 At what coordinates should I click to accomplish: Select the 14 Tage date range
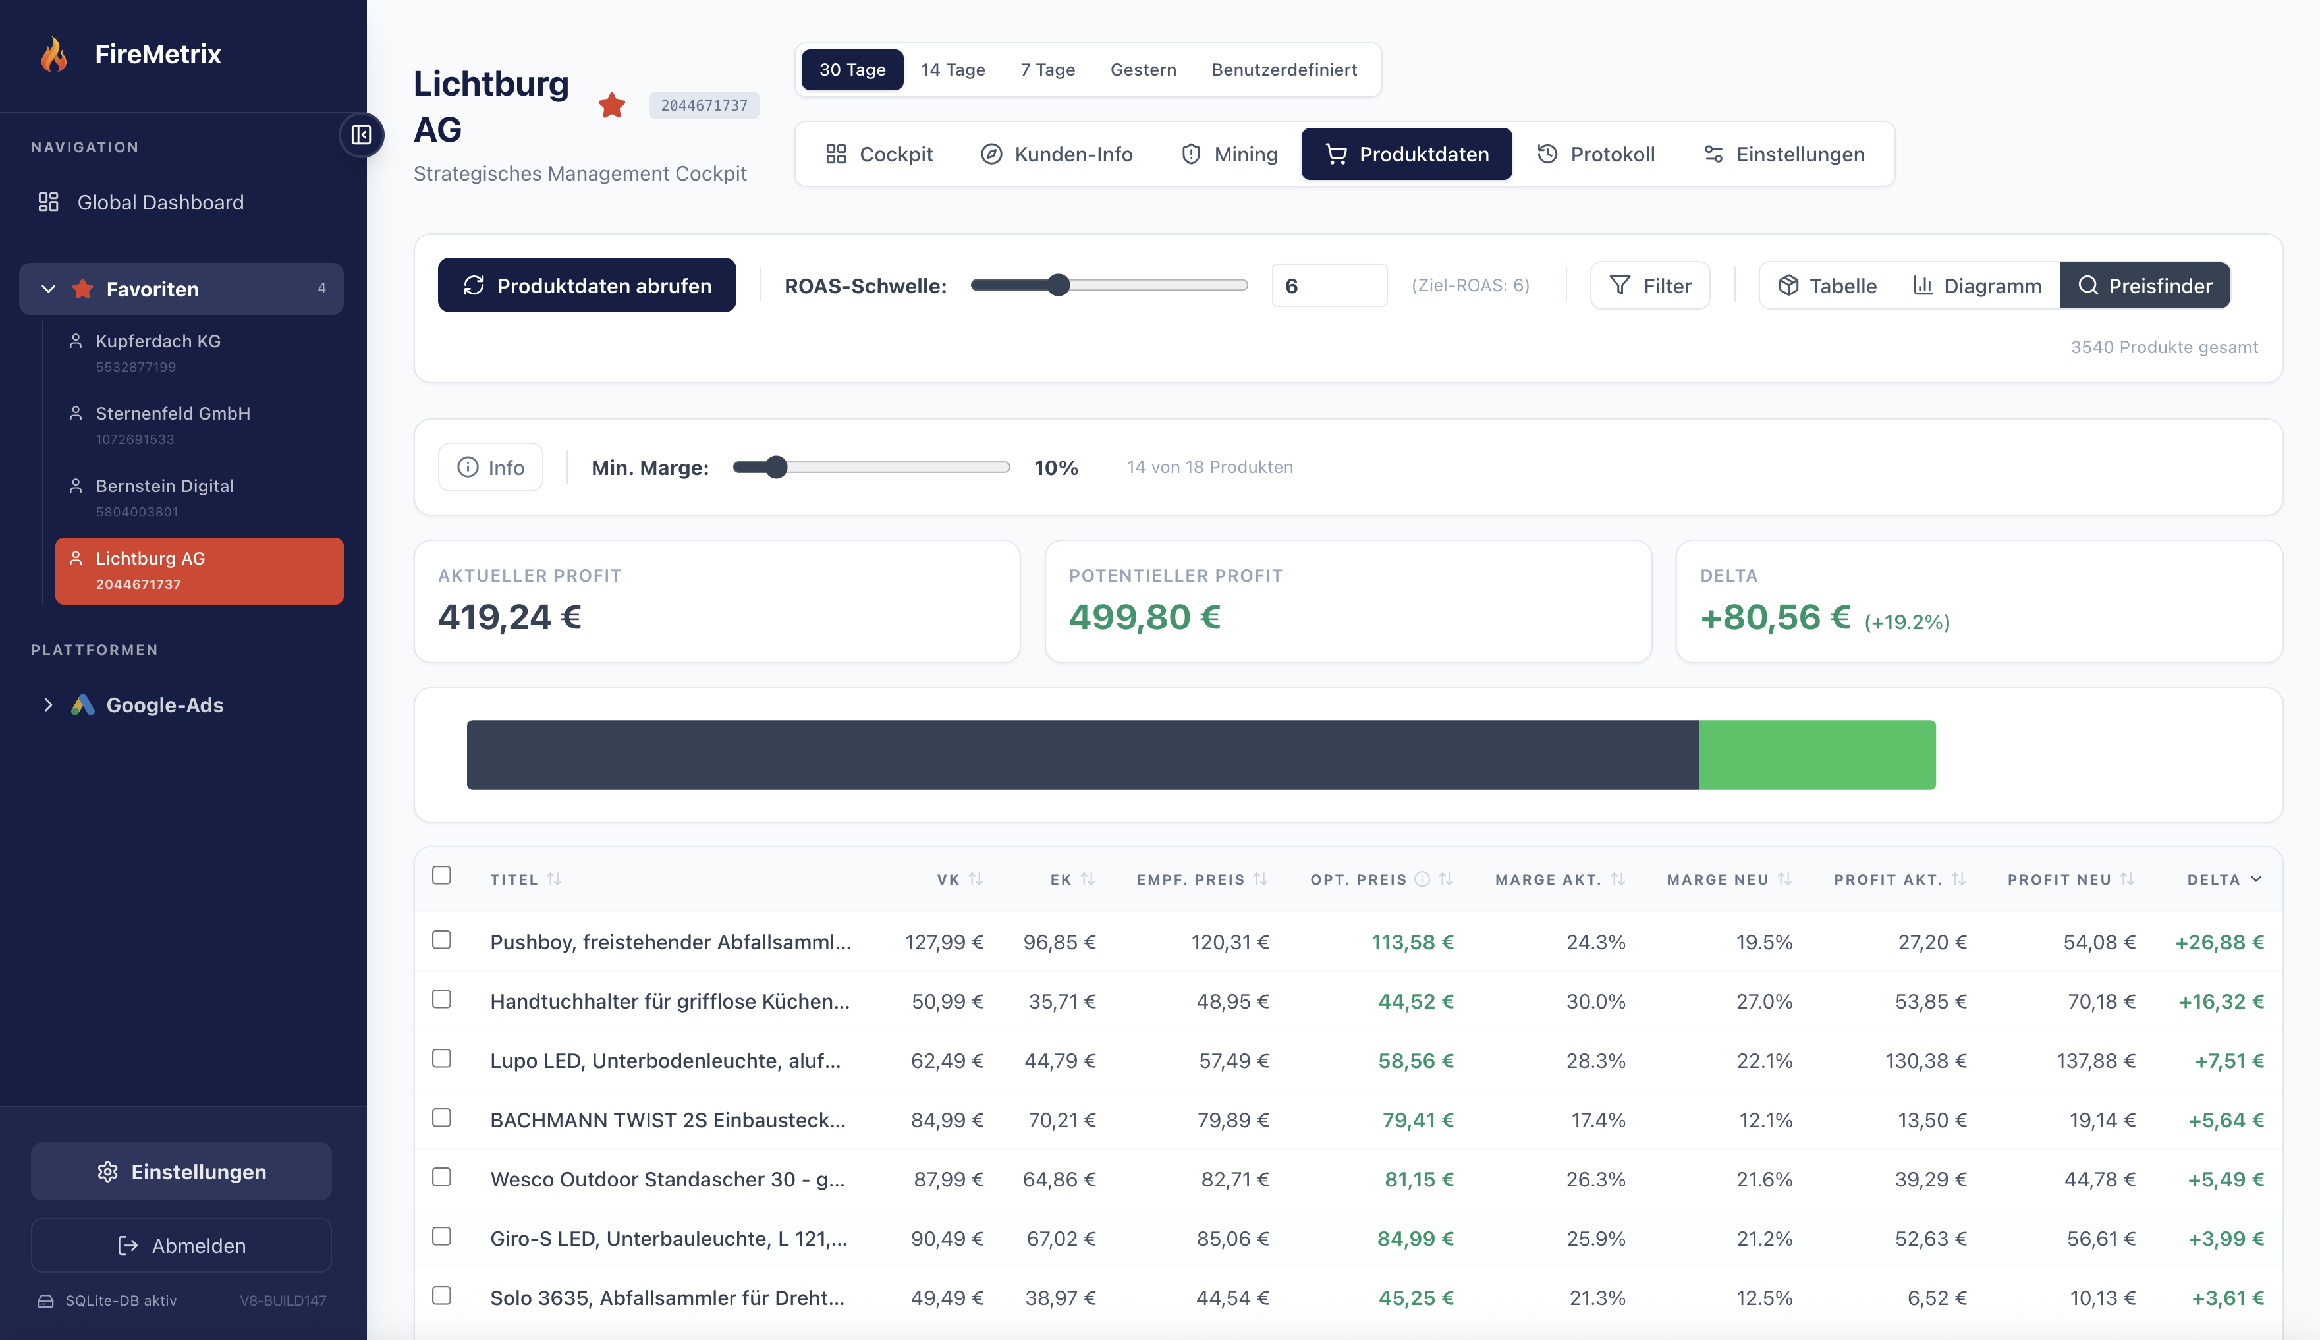click(x=952, y=70)
